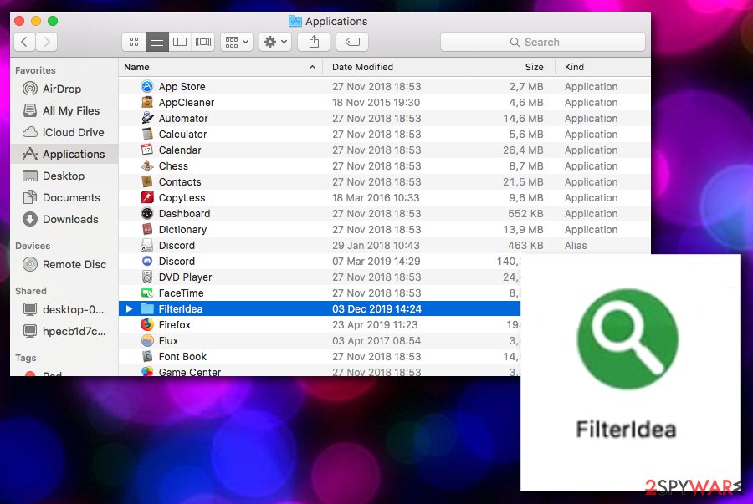The height and width of the screenshot is (504, 753).
Task: Focus the Search field
Action: pos(543,42)
